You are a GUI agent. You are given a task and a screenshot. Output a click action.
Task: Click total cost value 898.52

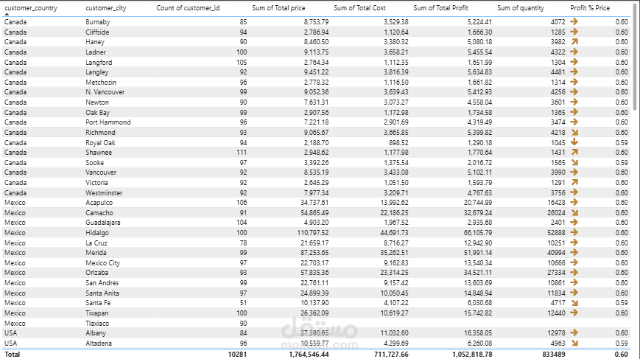pyautogui.click(x=398, y=142)
